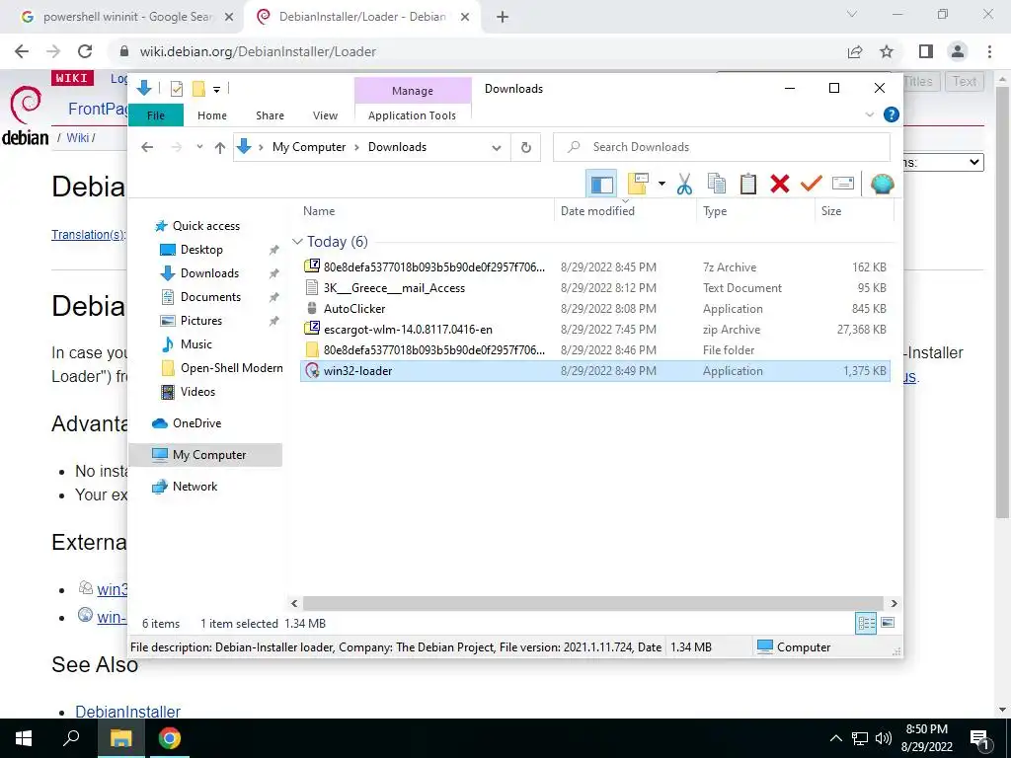
Task: Click the new folder view icon in toolbar
Action: click(x=638, y=184)
